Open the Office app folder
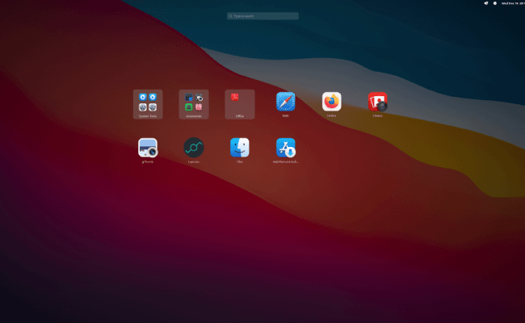 click(240, 104)
